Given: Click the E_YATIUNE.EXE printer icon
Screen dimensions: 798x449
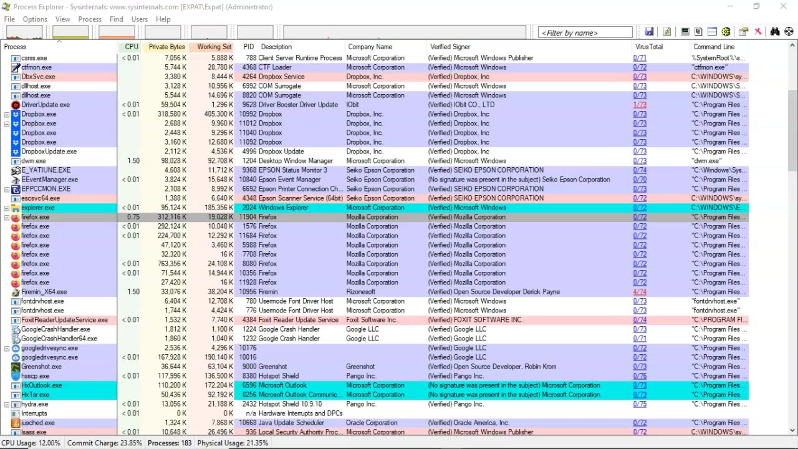Looking at the screenshot, I should click(16, 170).
